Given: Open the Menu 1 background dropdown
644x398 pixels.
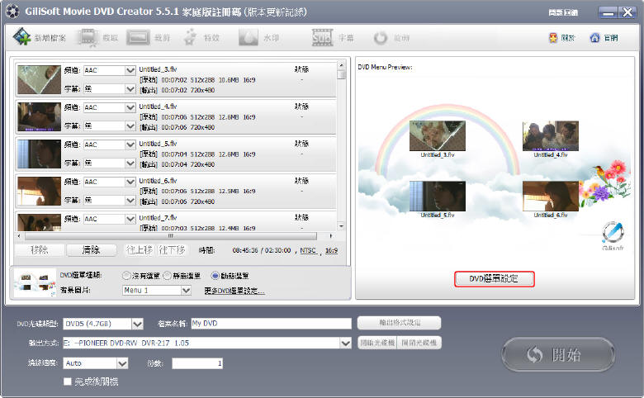Looking at the screenshot, I should [x=186, y=291].
